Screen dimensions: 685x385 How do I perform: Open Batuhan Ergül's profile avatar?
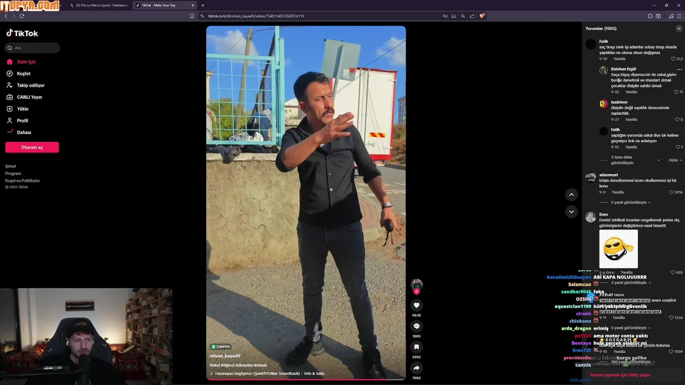(603, 71)
